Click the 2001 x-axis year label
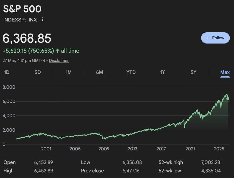 tap(46, 149)
